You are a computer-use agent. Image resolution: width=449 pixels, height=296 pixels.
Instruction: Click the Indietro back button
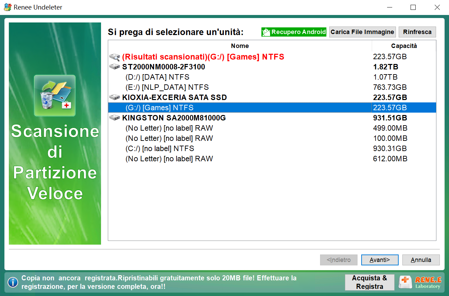(339, 260)
